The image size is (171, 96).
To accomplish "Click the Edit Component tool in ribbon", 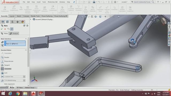I will [5, 9].
